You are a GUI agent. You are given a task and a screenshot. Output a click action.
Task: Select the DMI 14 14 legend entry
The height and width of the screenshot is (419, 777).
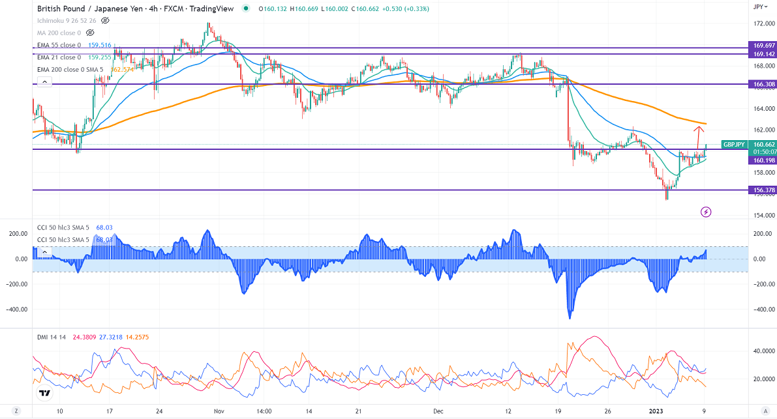pos(52,338)
